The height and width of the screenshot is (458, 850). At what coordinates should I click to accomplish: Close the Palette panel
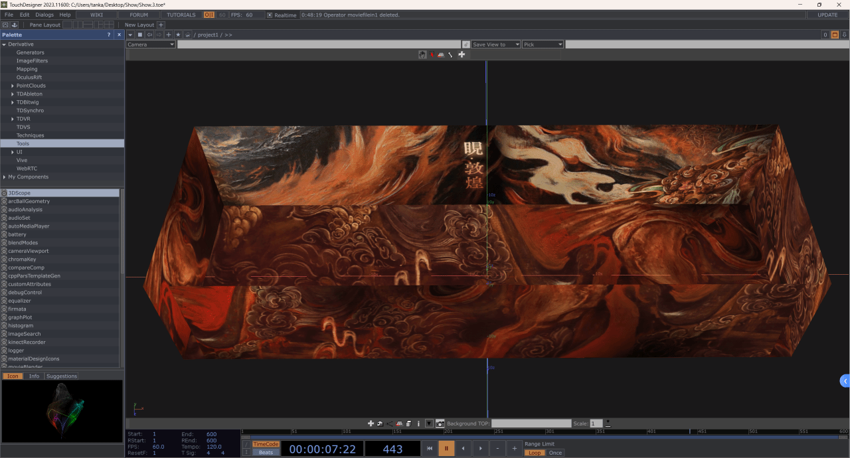[x=120, y=35]
